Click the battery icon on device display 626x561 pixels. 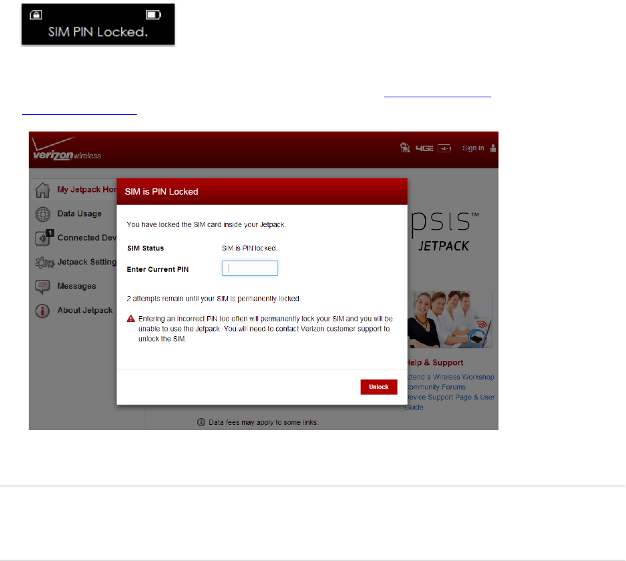(153, 15)
